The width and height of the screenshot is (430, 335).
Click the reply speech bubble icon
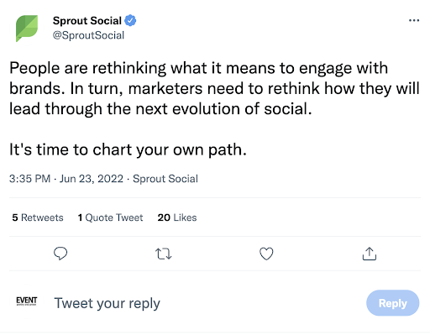point(60,254)
